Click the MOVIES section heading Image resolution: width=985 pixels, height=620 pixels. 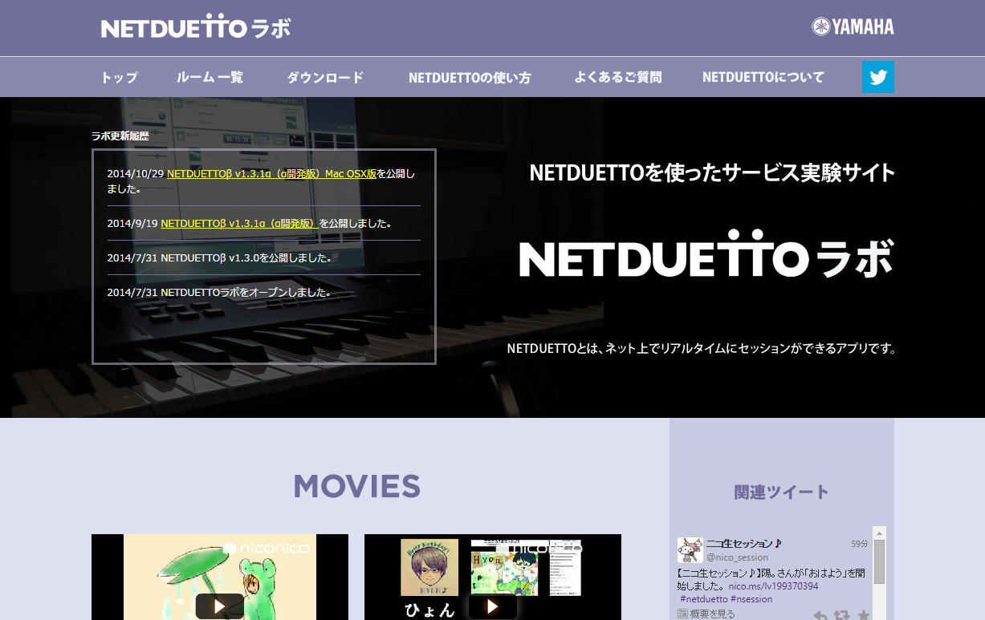[x=356, y=486]
